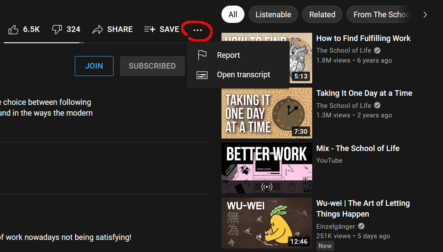Select the Listenable filter chip
This screenshot has height=252, width=443.
coord(273,15)
